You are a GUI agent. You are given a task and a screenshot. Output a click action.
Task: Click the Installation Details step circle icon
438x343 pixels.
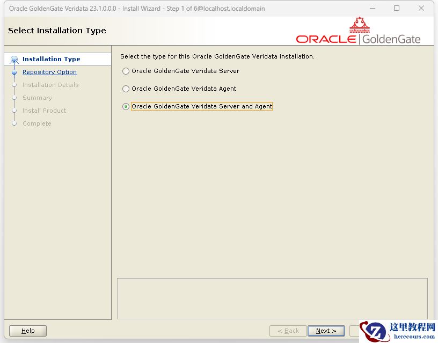point(14,85)
